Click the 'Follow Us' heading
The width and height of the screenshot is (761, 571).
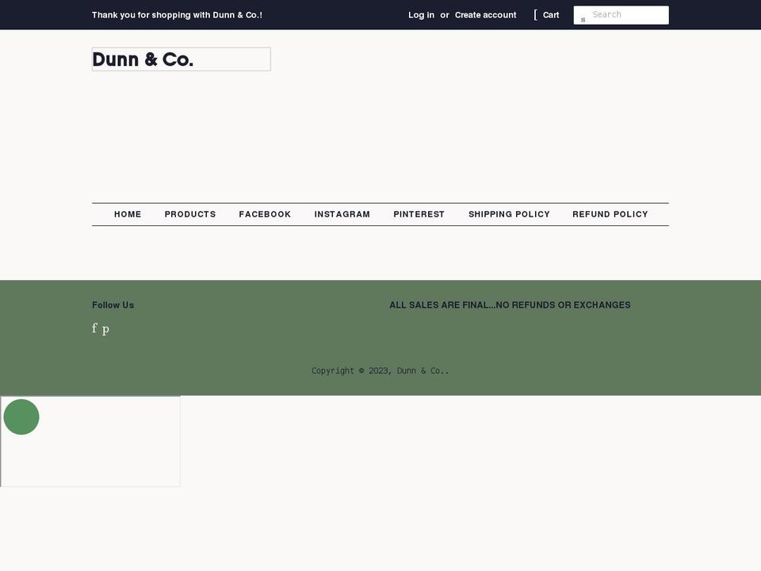[113, 305]
